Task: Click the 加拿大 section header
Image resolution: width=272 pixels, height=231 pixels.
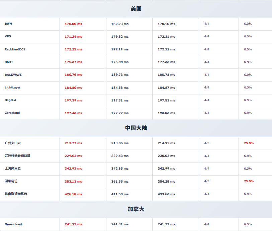Action: coord(136,209)
